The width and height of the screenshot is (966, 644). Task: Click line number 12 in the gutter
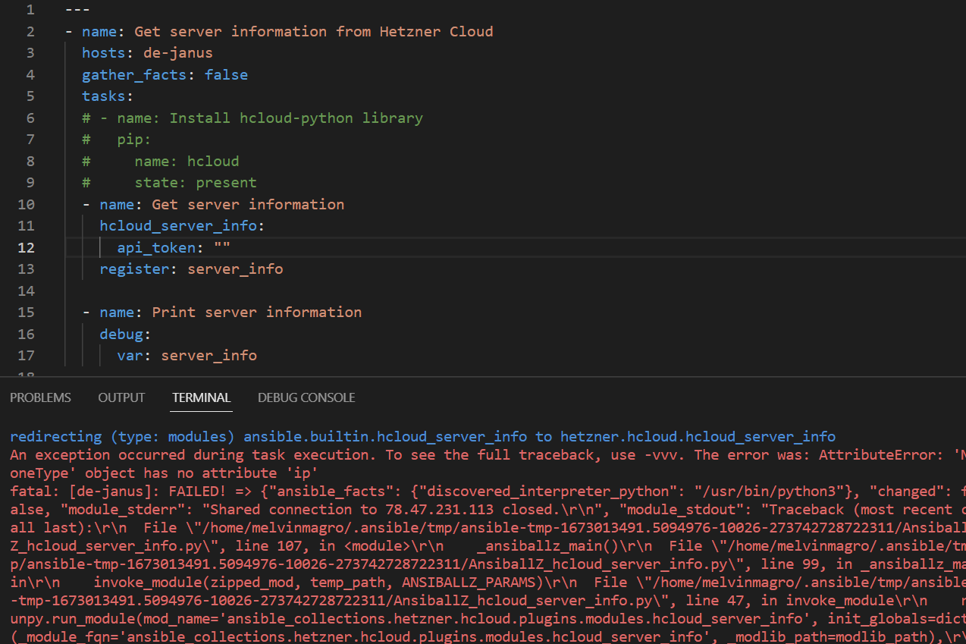pos(26,247)
